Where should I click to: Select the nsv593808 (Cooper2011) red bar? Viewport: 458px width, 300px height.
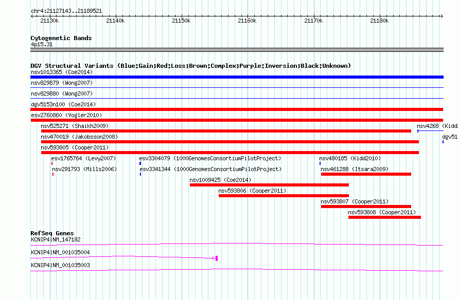385,217
